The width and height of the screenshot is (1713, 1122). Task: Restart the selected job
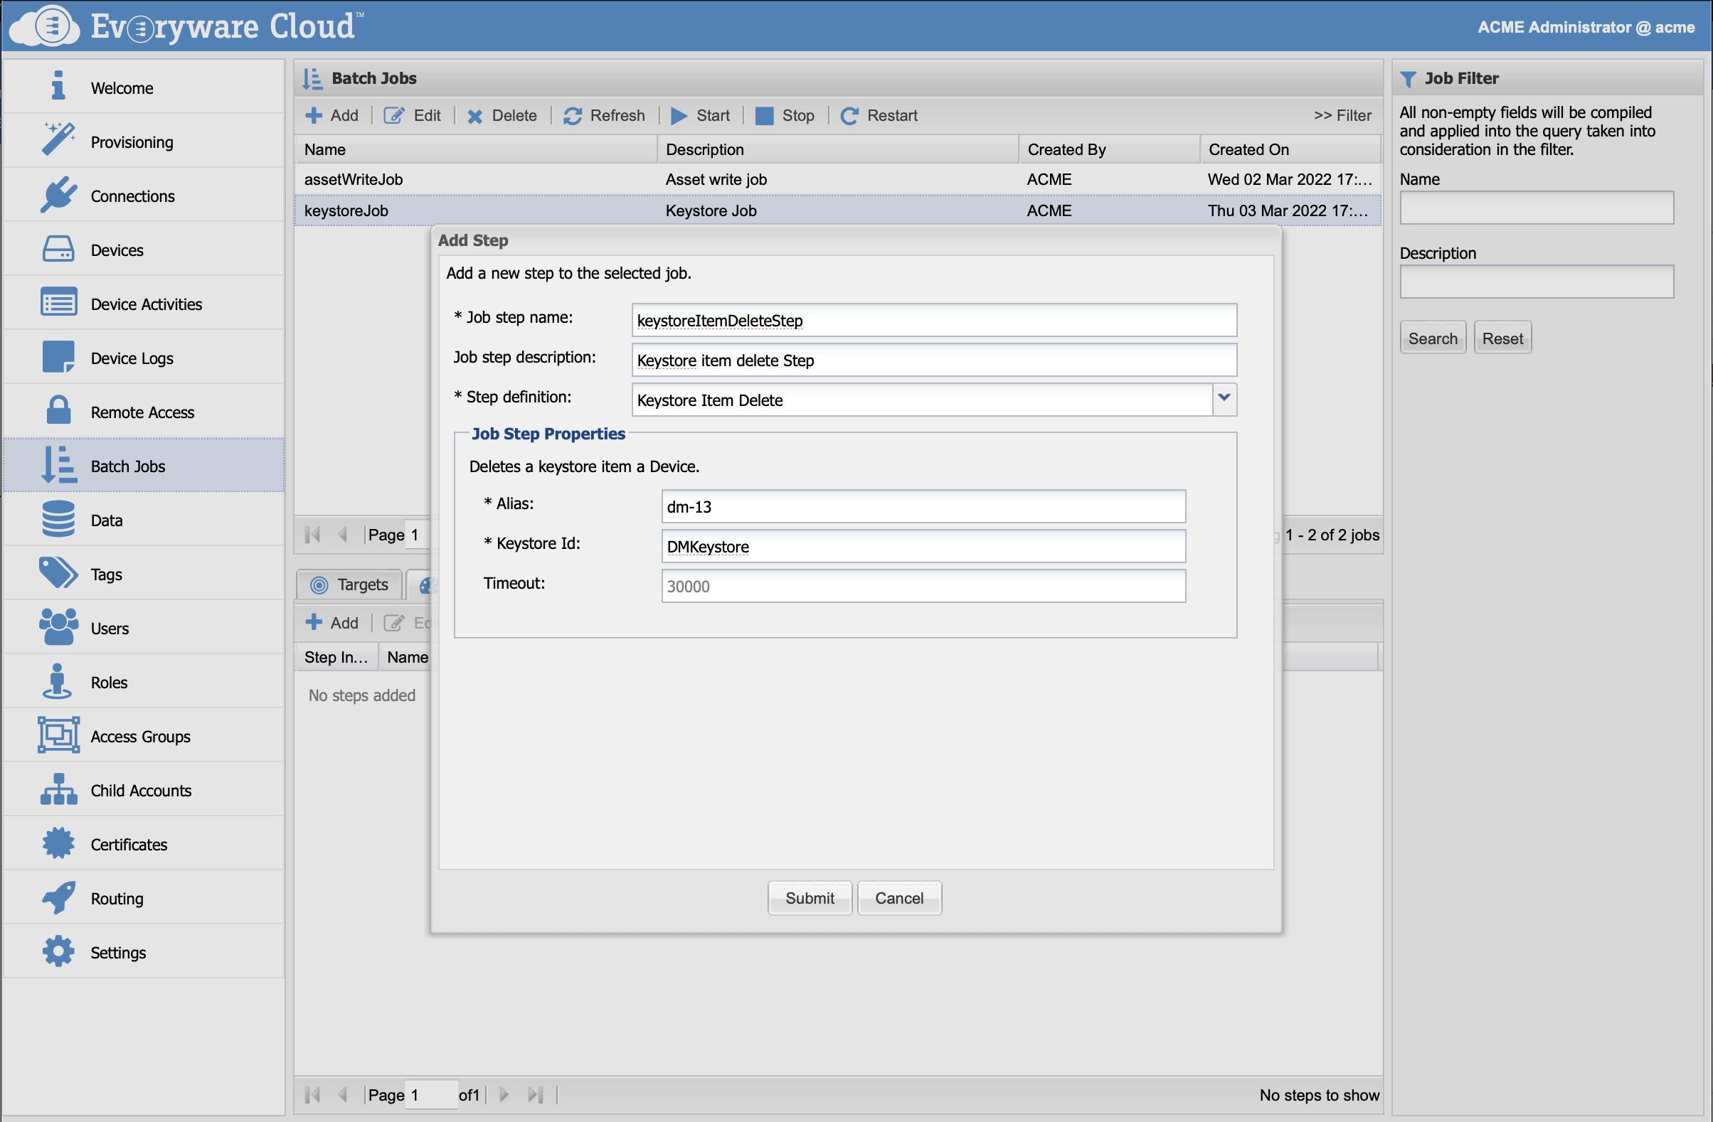click(879, 115)
